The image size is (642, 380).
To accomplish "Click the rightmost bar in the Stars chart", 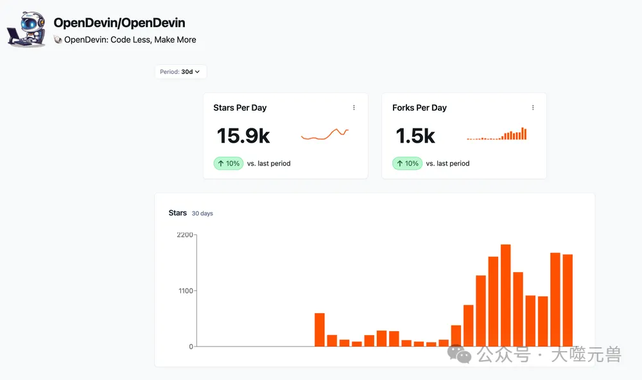I will point(568,300).
